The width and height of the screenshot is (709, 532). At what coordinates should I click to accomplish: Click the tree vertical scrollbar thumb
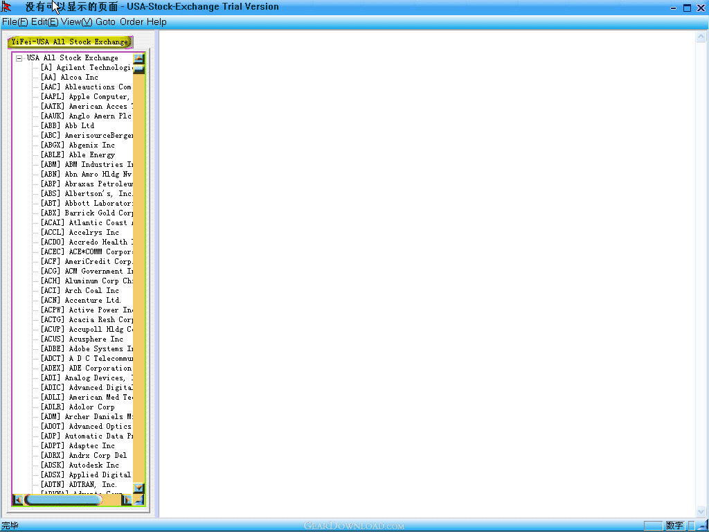[138, 69]
